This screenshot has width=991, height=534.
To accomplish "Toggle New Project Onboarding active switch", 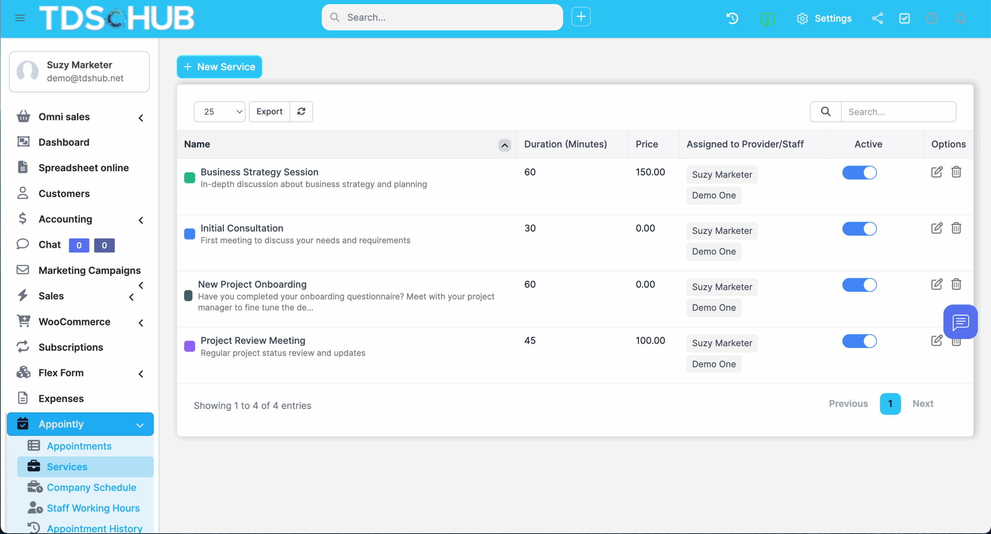I will [859, 285].
